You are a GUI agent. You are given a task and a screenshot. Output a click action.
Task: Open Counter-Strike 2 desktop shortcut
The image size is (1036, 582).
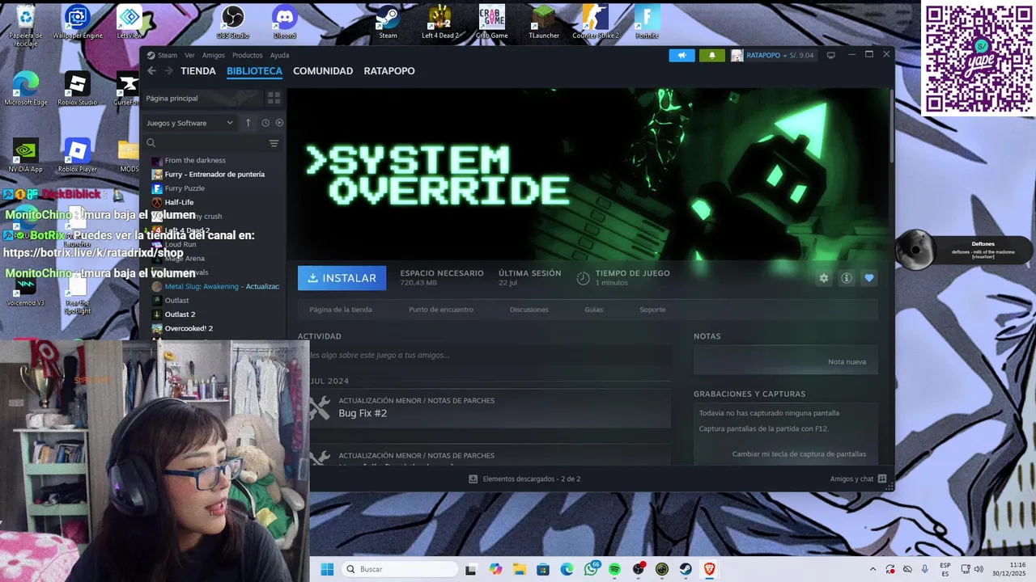point(596,23)
